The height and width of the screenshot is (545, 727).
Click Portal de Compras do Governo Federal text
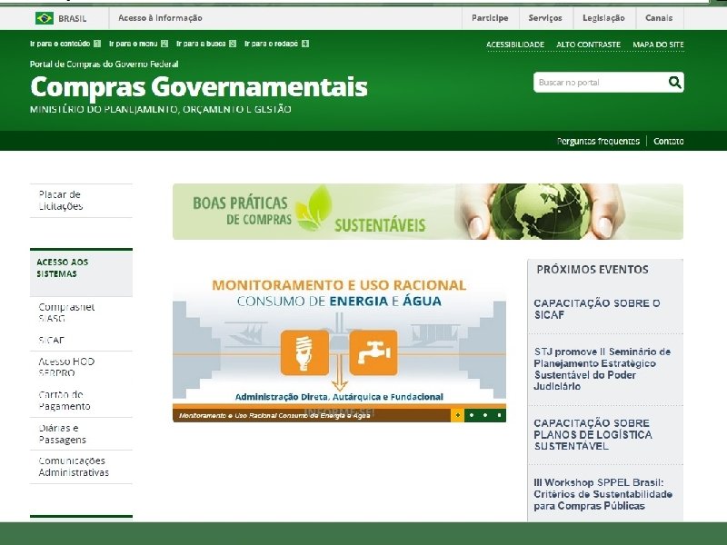pyautogui.click(x=104, y=64)
